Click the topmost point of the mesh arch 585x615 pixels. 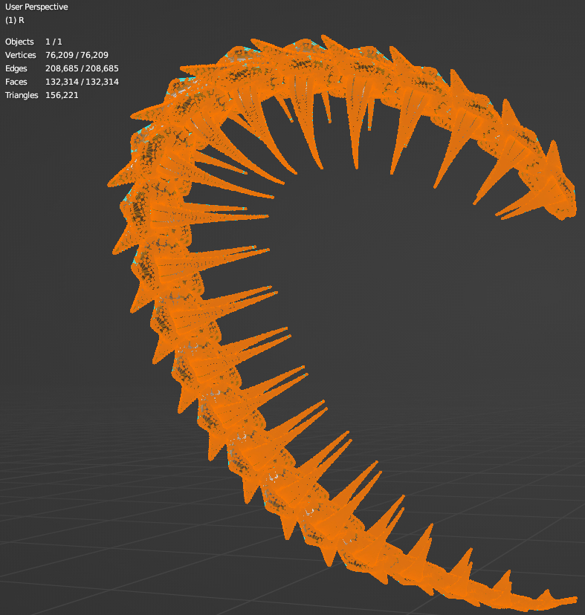tap(324, 37)
